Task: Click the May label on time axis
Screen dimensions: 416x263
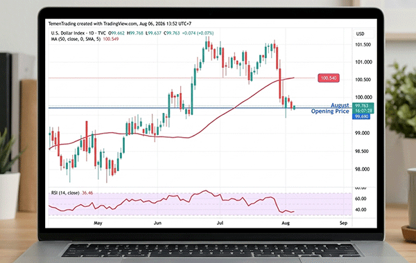Action: pos(98,223)
